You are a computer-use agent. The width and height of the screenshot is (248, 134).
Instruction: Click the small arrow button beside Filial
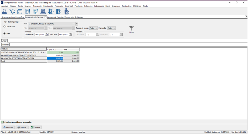(x=77, y=24)
